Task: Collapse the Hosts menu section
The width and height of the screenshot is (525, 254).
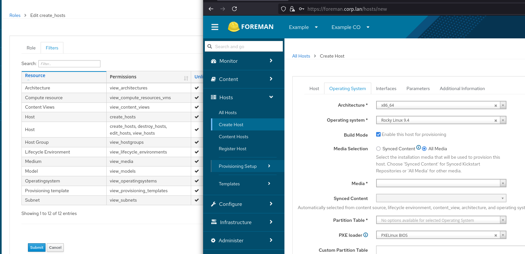Action: point(271,97)
